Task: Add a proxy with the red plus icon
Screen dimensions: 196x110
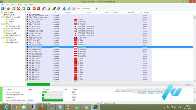Action: (x=34, y=9)
